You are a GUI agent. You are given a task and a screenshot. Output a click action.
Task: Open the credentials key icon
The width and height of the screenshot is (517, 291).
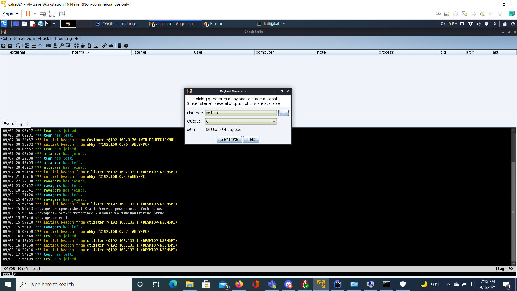point(61,46)
